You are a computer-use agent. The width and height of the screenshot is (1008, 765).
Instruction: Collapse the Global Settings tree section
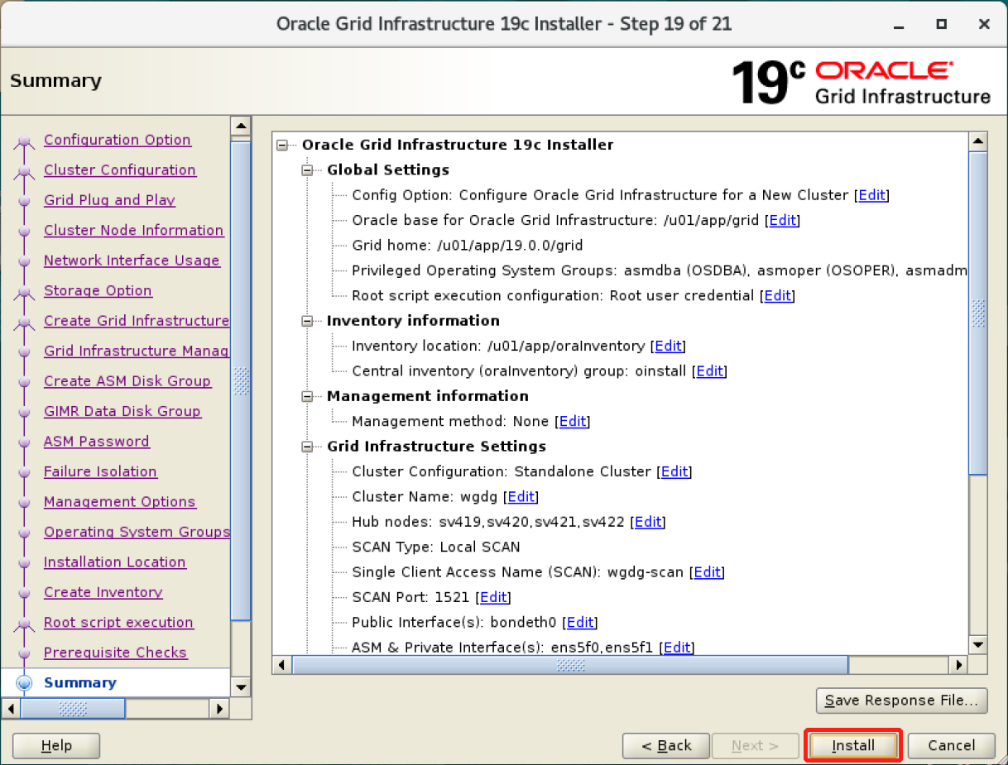pyautogui.click(x=307, y=170)
